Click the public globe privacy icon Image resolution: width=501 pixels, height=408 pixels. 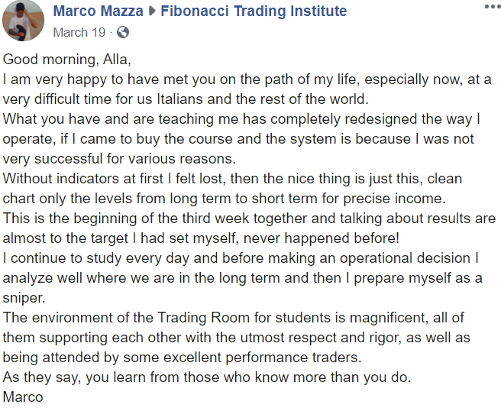click(123, 32)
